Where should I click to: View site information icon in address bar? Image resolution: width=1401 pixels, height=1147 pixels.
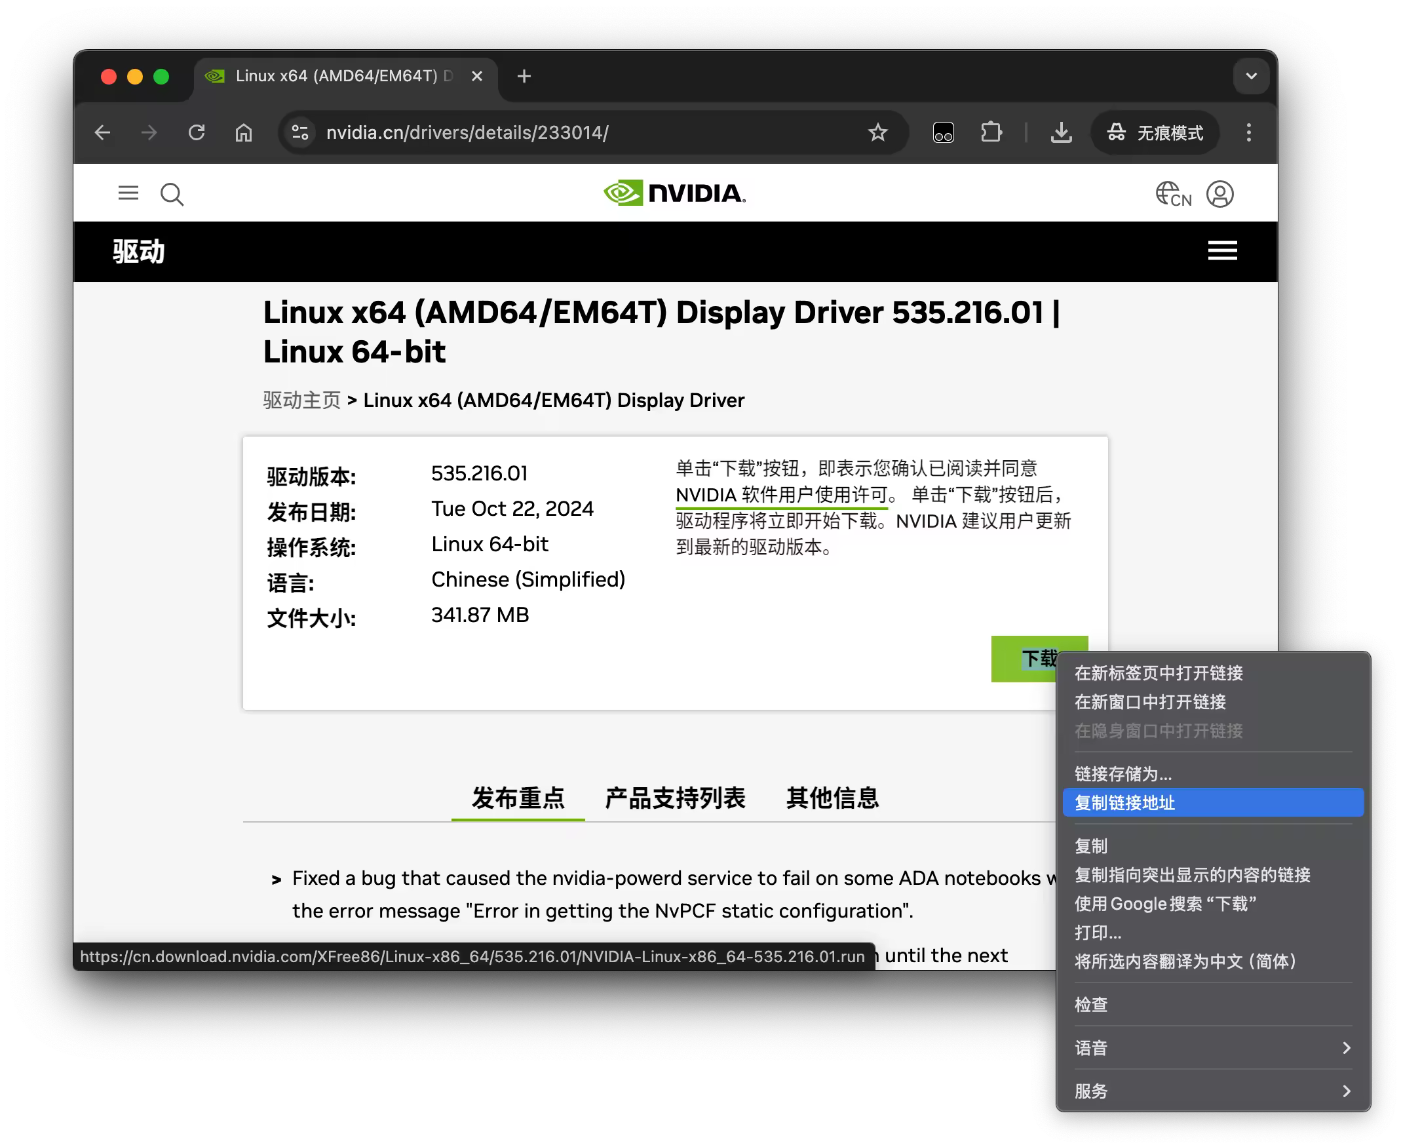pos(301,133)
